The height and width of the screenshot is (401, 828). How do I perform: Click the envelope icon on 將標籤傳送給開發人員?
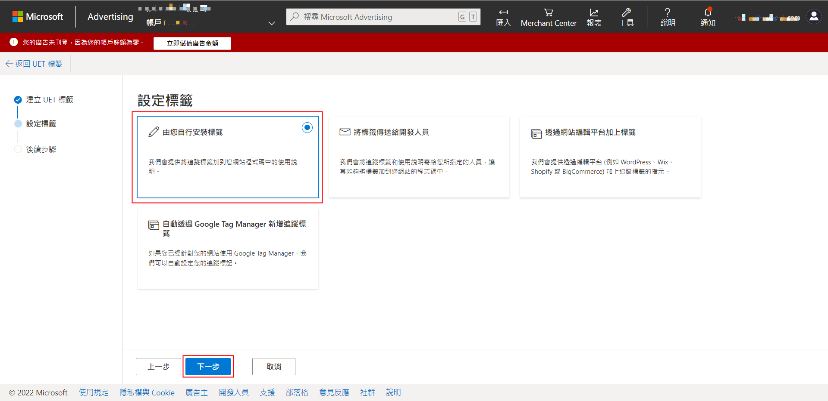pyautogui.click(x=345, y=132)
